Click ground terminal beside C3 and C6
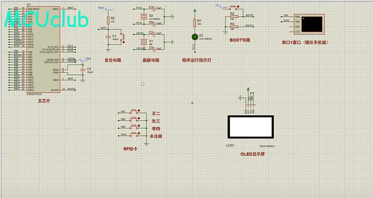Image resolution: width=373 pixels, height=198 pixels. coord(173,17)
